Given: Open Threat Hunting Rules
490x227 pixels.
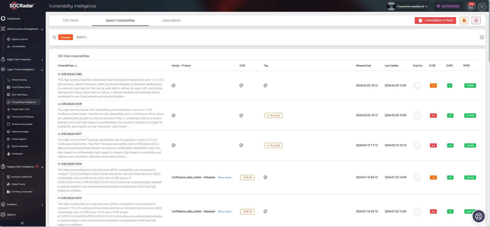Looking at the screenshot, I should [x=22, y=124].
